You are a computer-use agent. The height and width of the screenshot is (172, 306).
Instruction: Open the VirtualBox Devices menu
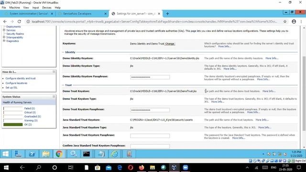pyautogui.click(x=47, y=8)
